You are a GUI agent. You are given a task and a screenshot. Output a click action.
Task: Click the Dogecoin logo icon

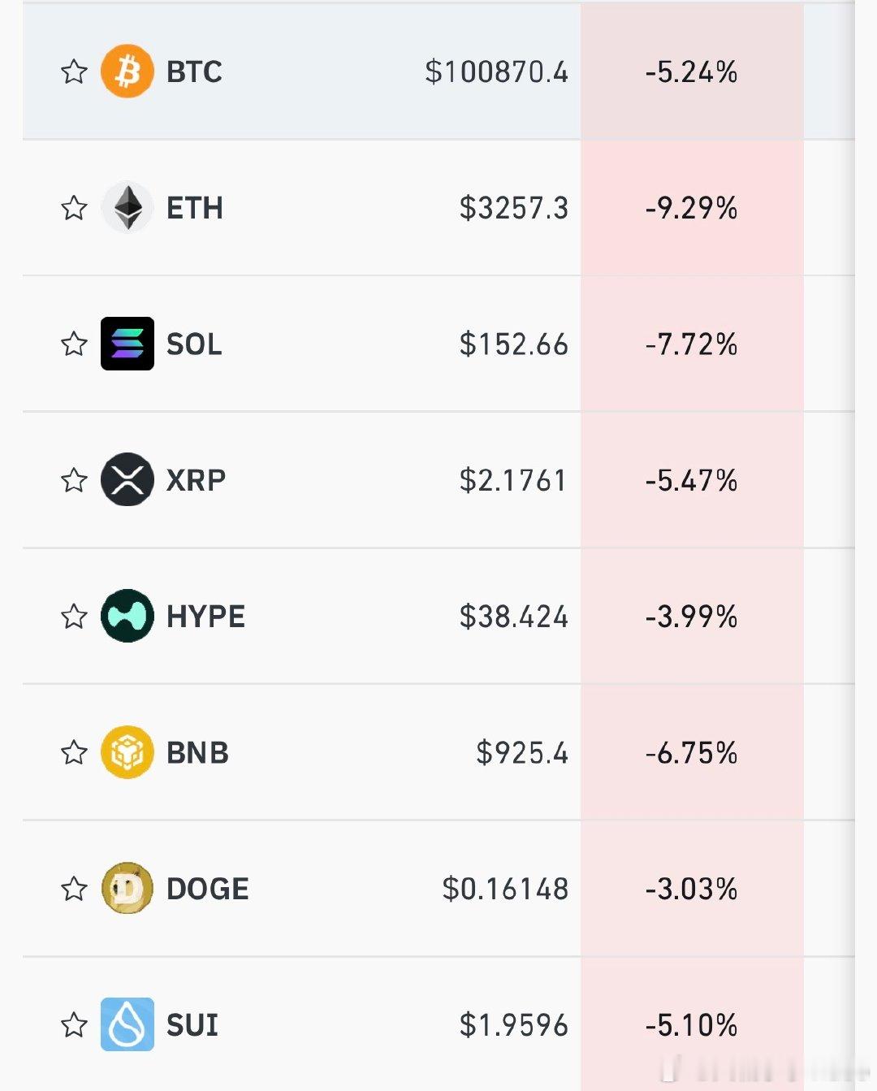click(x=127, y=888)
